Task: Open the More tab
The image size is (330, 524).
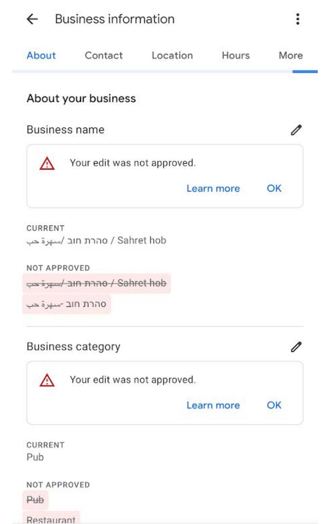Action: point(291,56)
